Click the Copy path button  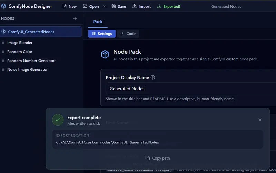[158, 158]
